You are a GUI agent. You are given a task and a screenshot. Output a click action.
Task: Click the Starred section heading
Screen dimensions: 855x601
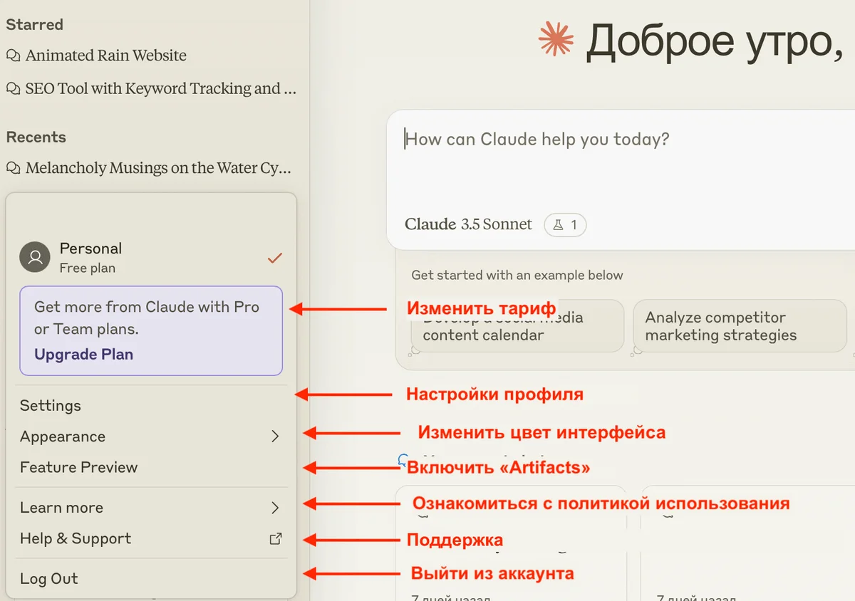click(x=34, y=24)
